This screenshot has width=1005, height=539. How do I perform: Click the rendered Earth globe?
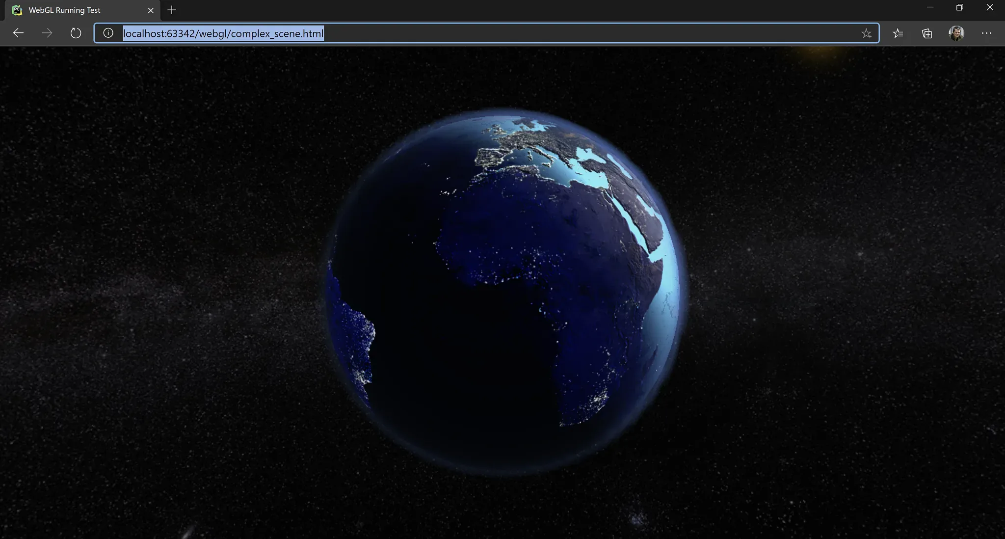pos(505,292)
